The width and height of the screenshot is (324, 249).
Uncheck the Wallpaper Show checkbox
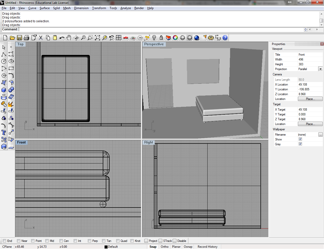300,139
